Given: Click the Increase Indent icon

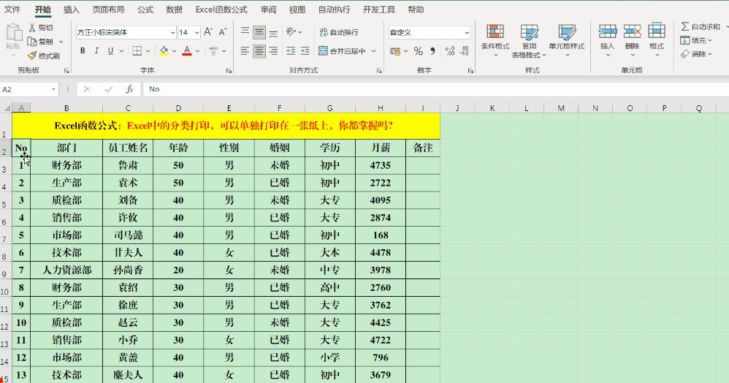Looking at the screenshot, I should [305, 50].
